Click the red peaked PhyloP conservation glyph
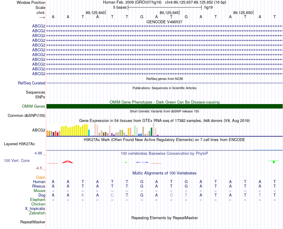This screenshot has height=229, width=283. pos(68,162)
